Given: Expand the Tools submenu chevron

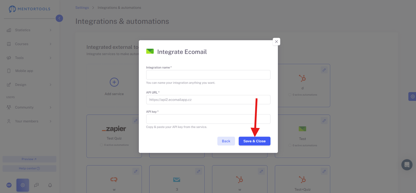Looking at the screenshot, I should [50, 58].
